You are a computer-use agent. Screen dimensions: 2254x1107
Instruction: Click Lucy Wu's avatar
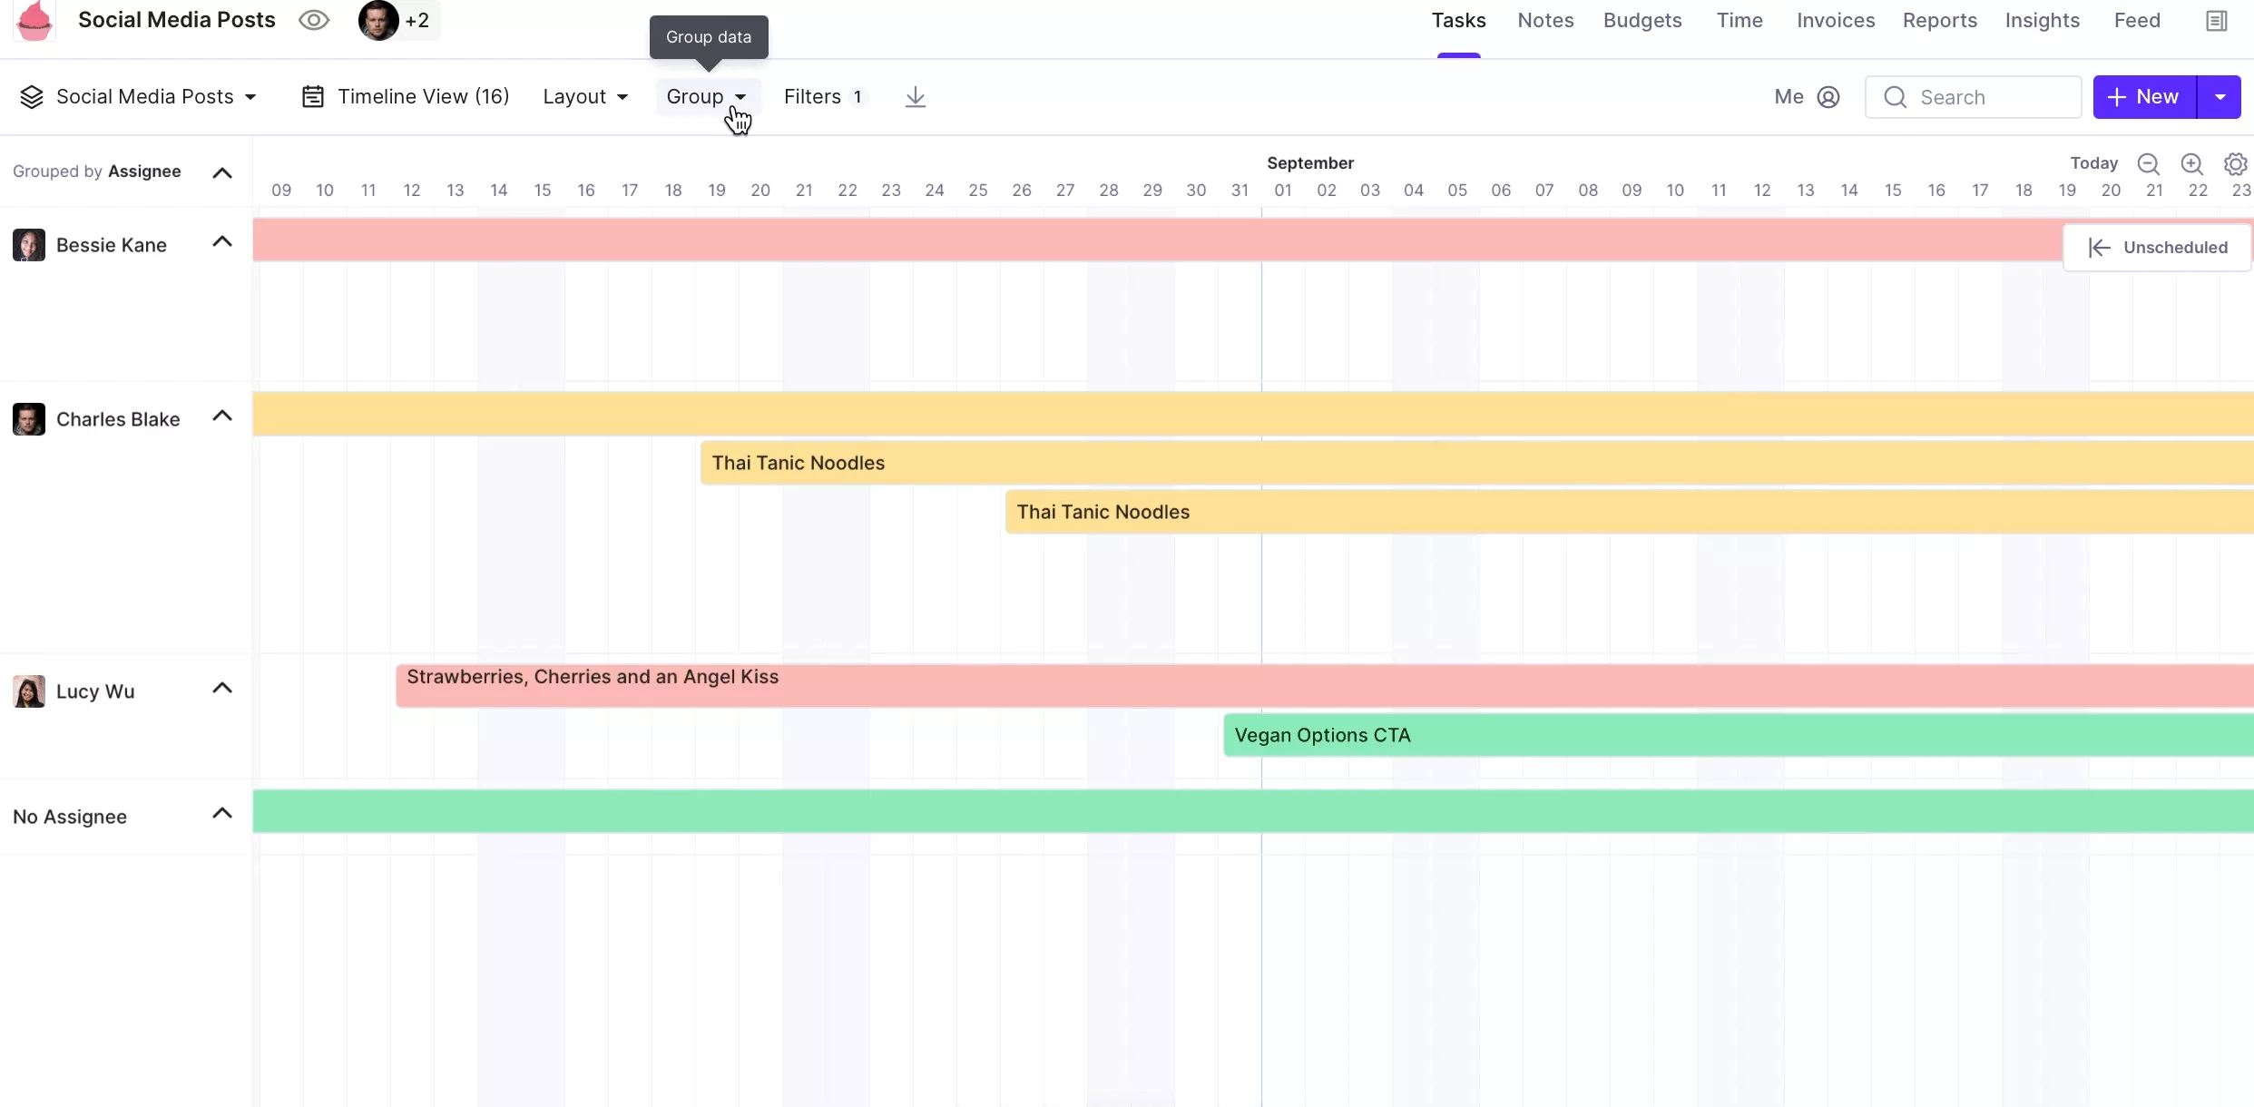29,691
